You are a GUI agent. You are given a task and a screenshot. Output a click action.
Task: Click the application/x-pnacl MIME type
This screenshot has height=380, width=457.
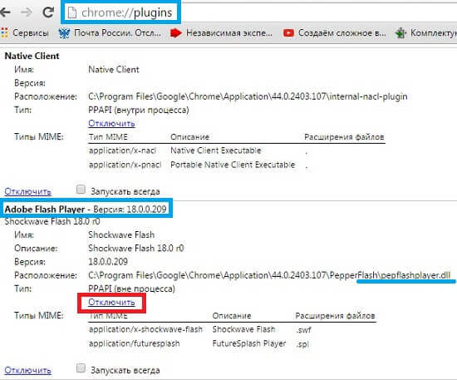(125, 165)
